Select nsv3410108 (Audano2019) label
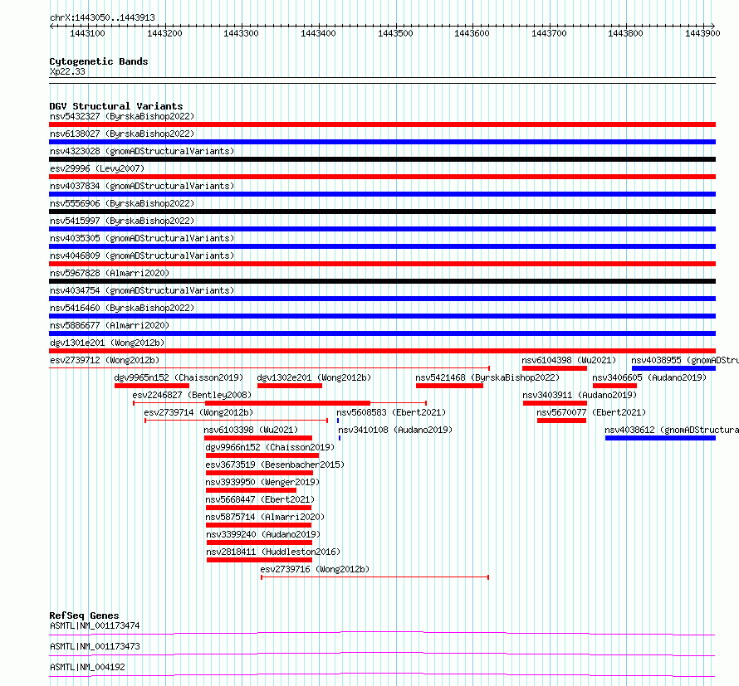 (395, 430)
